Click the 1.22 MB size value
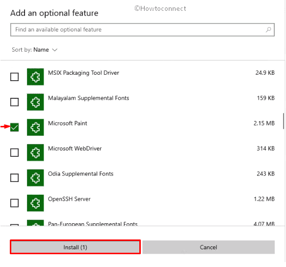This screenshot has height=267, width=286. pyautogui.click(x=264, y=199)
